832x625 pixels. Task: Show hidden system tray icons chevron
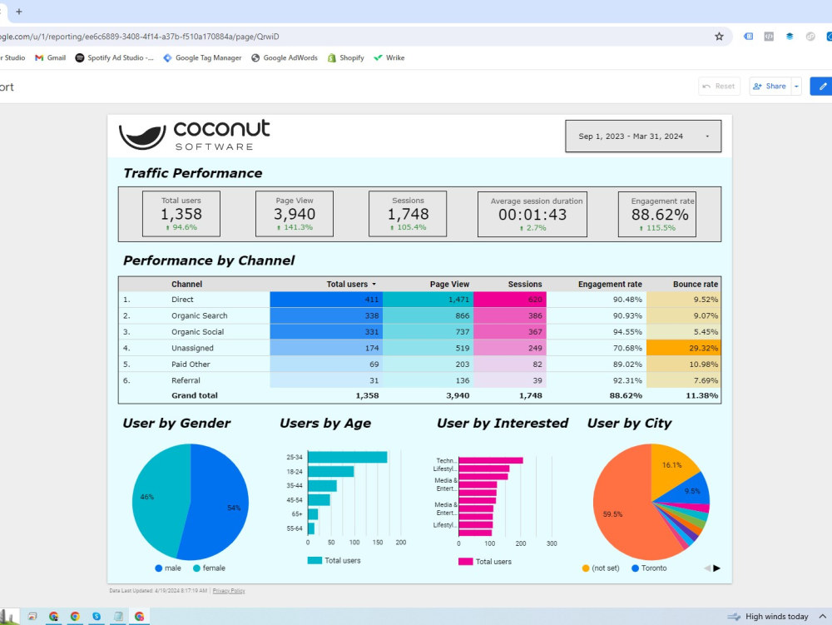(x=823, y=617)
